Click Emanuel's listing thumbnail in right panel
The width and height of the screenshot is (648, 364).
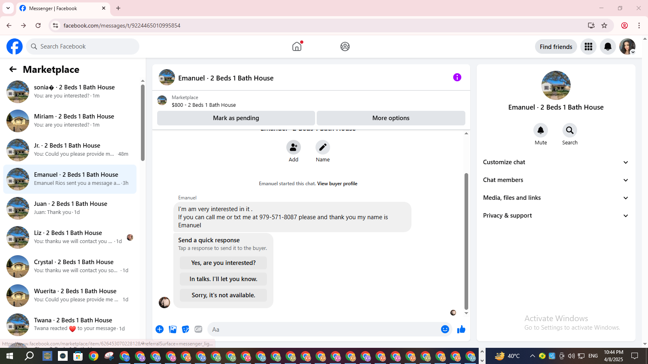pyautogui.click(x=556, y=85)
